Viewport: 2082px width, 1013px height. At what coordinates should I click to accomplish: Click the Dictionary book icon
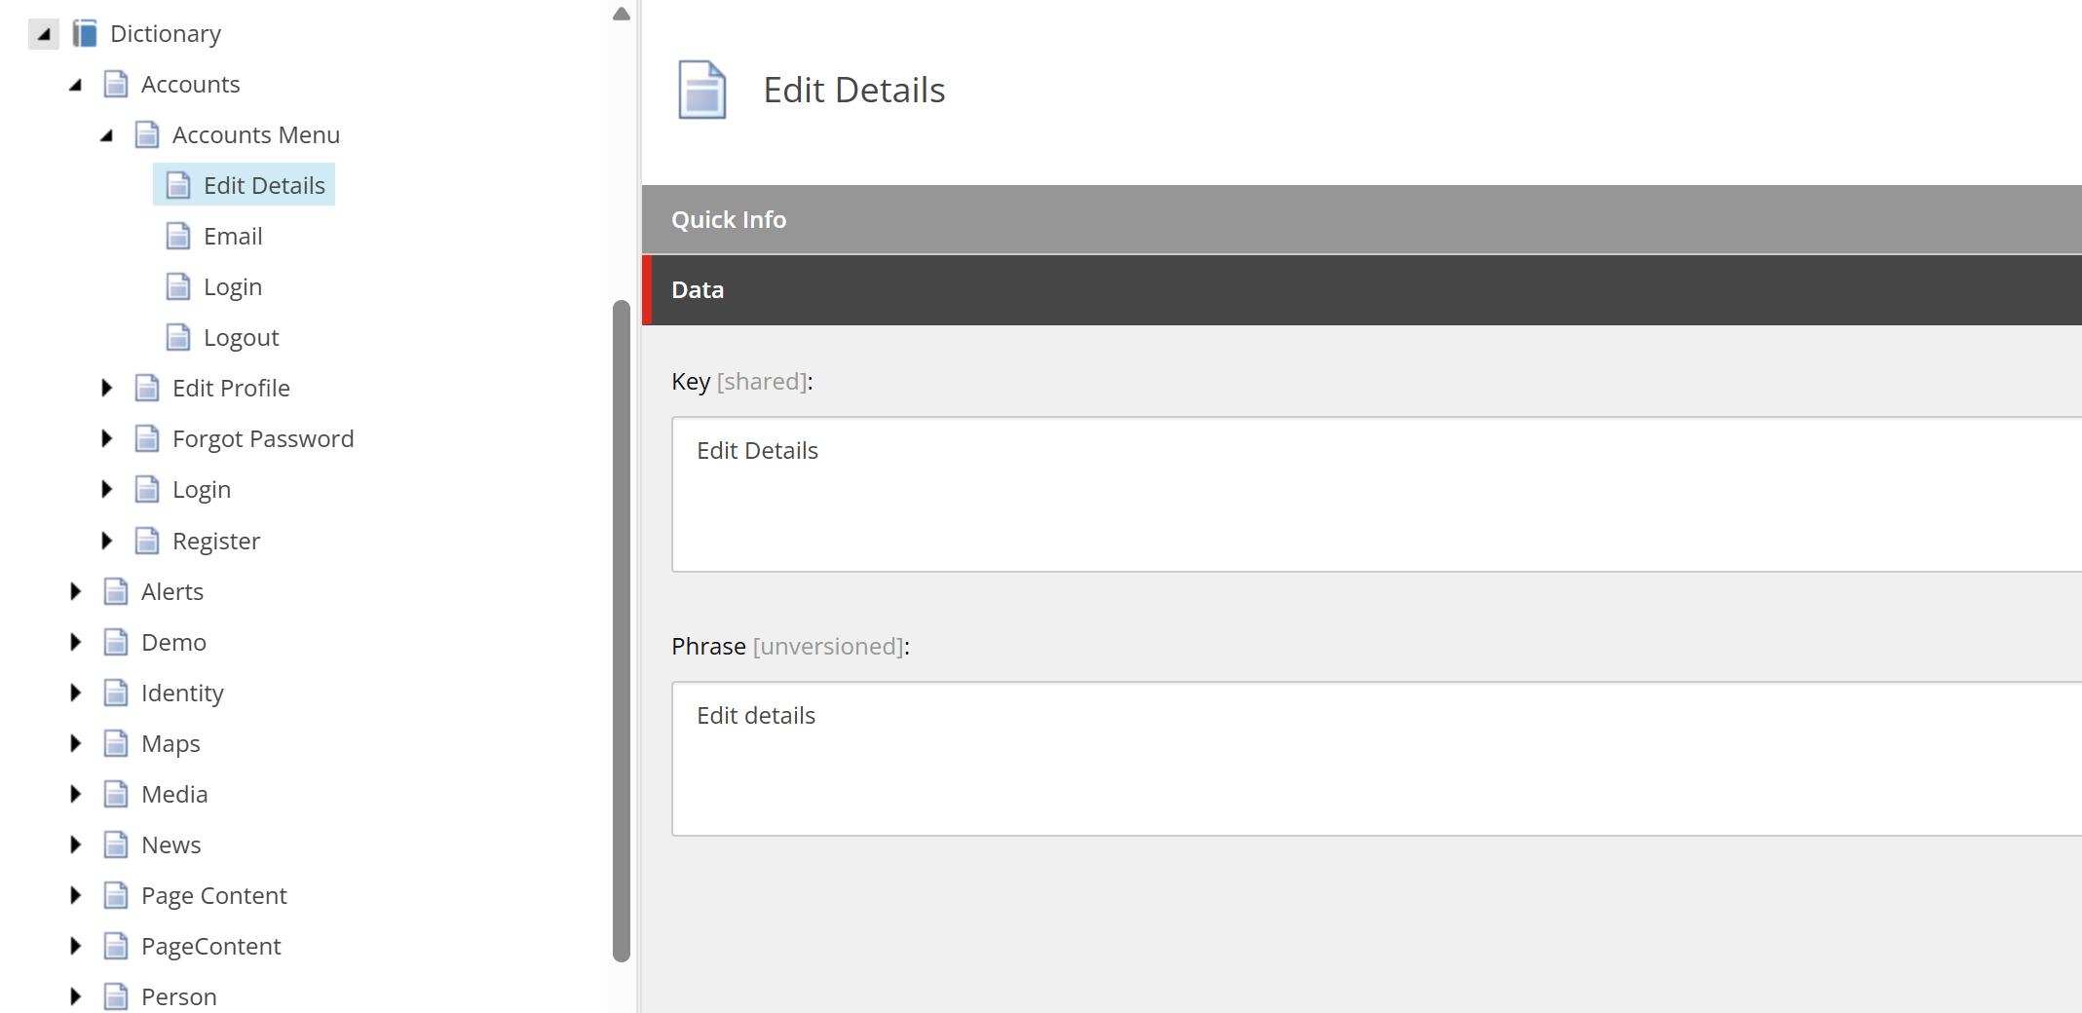tap(86, 34)
